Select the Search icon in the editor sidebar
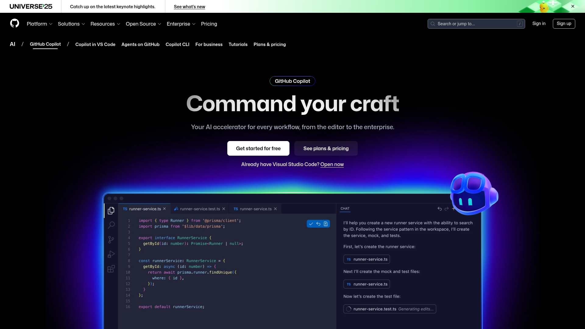 tap(111, 225)
